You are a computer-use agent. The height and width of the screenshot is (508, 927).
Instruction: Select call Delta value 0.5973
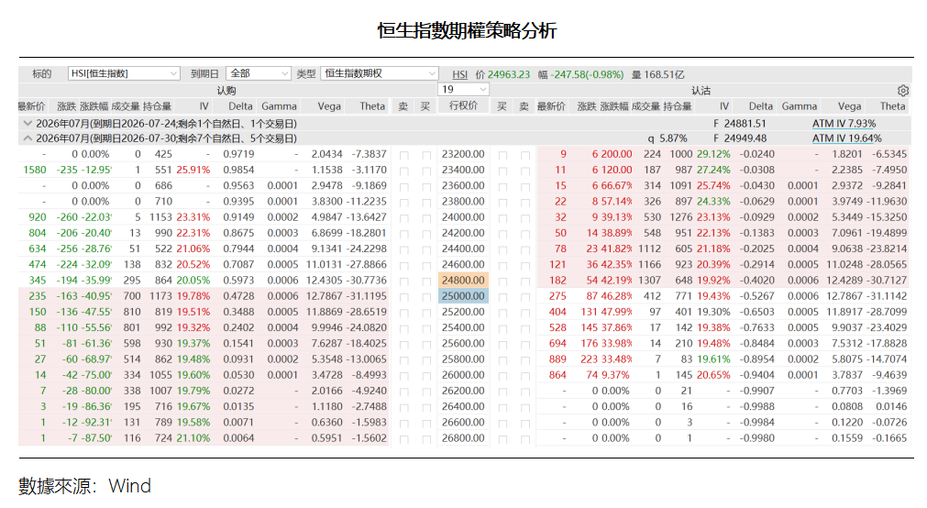click(238, 281)
